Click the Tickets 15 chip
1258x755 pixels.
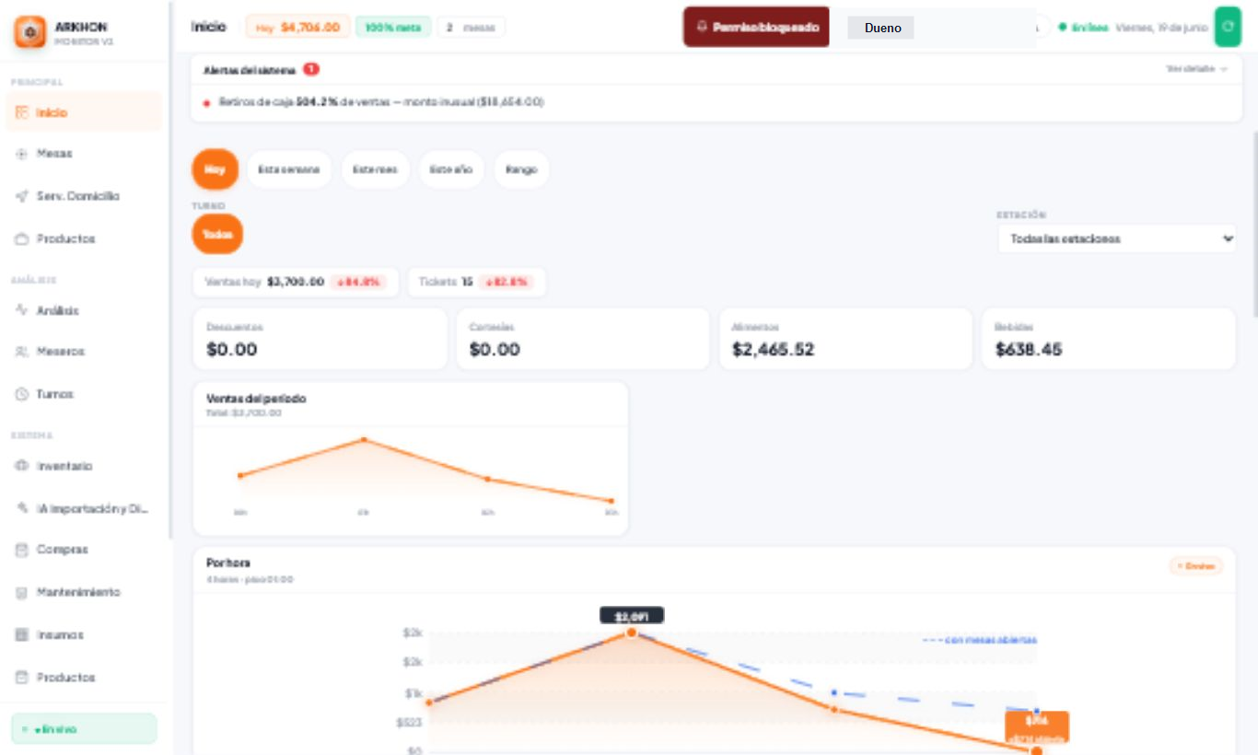[x=476, y=282]
